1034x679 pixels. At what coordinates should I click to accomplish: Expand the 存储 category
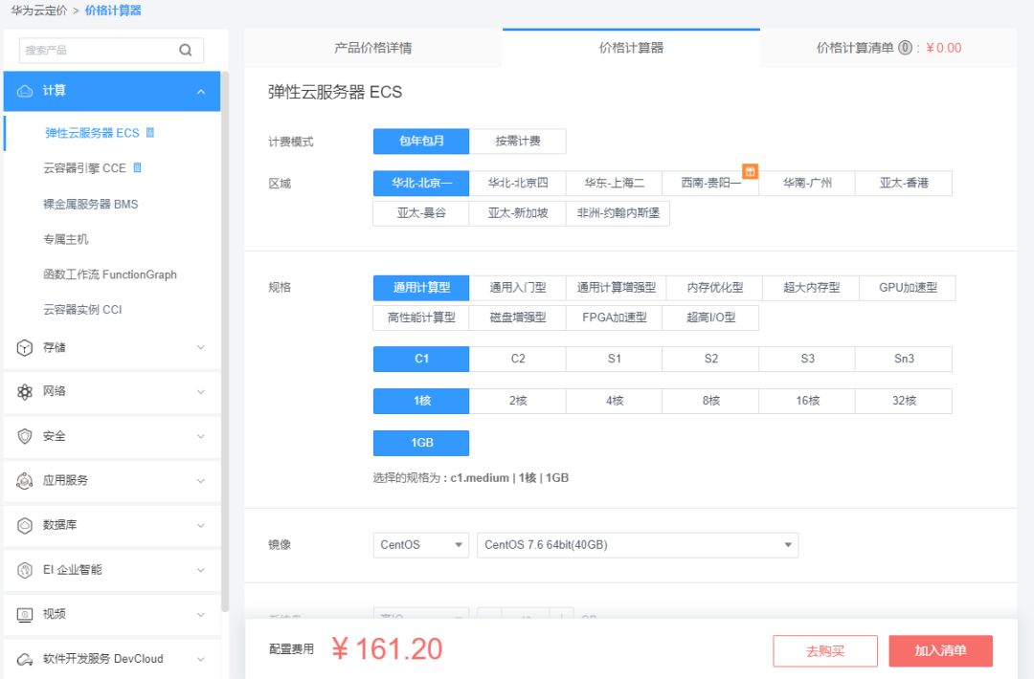tap(200, 347)
